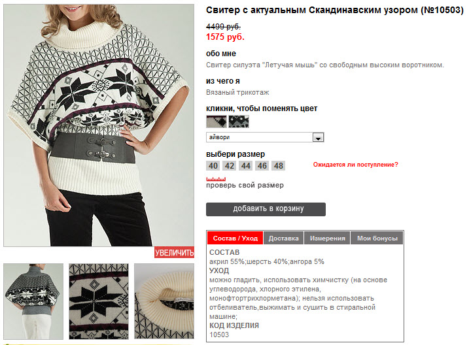
Task: Choose size 48
Action: [279, 166]
